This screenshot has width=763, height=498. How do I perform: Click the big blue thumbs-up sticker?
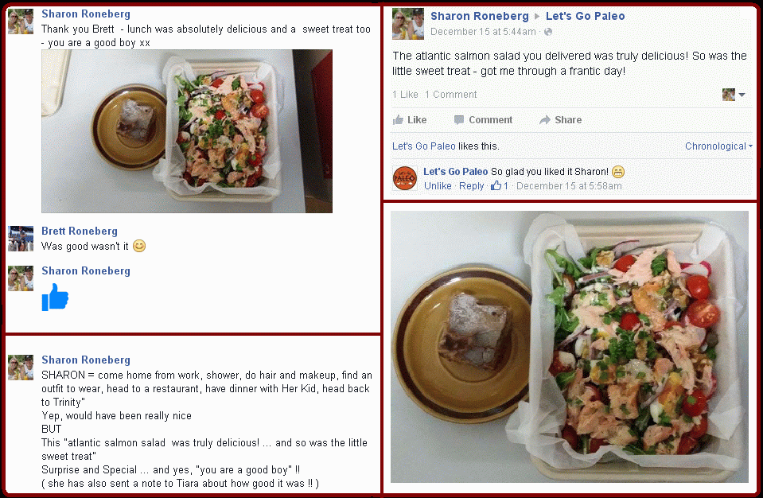click(x=55, y=297)
